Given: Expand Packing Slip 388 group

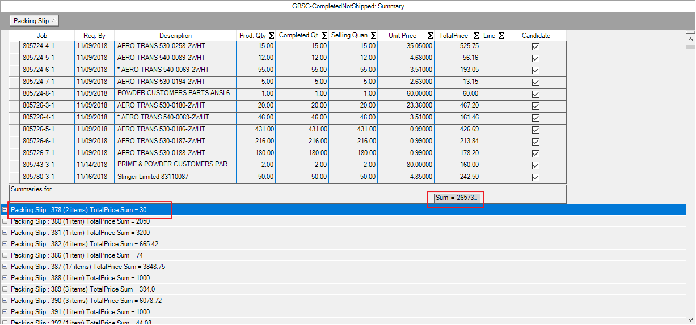Looking at the screenshot, I should point(5,278).
